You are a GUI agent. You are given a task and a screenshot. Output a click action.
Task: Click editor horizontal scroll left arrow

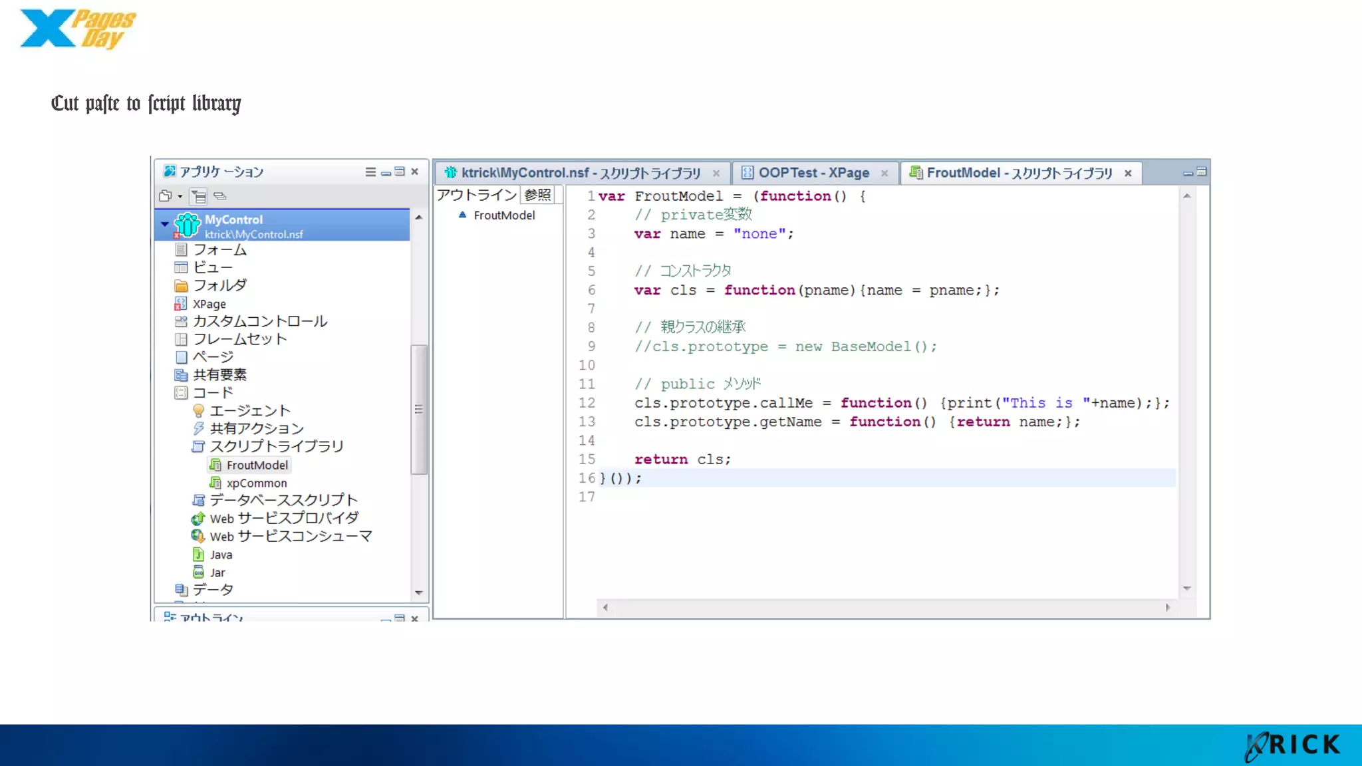click(x=605, y=607)
